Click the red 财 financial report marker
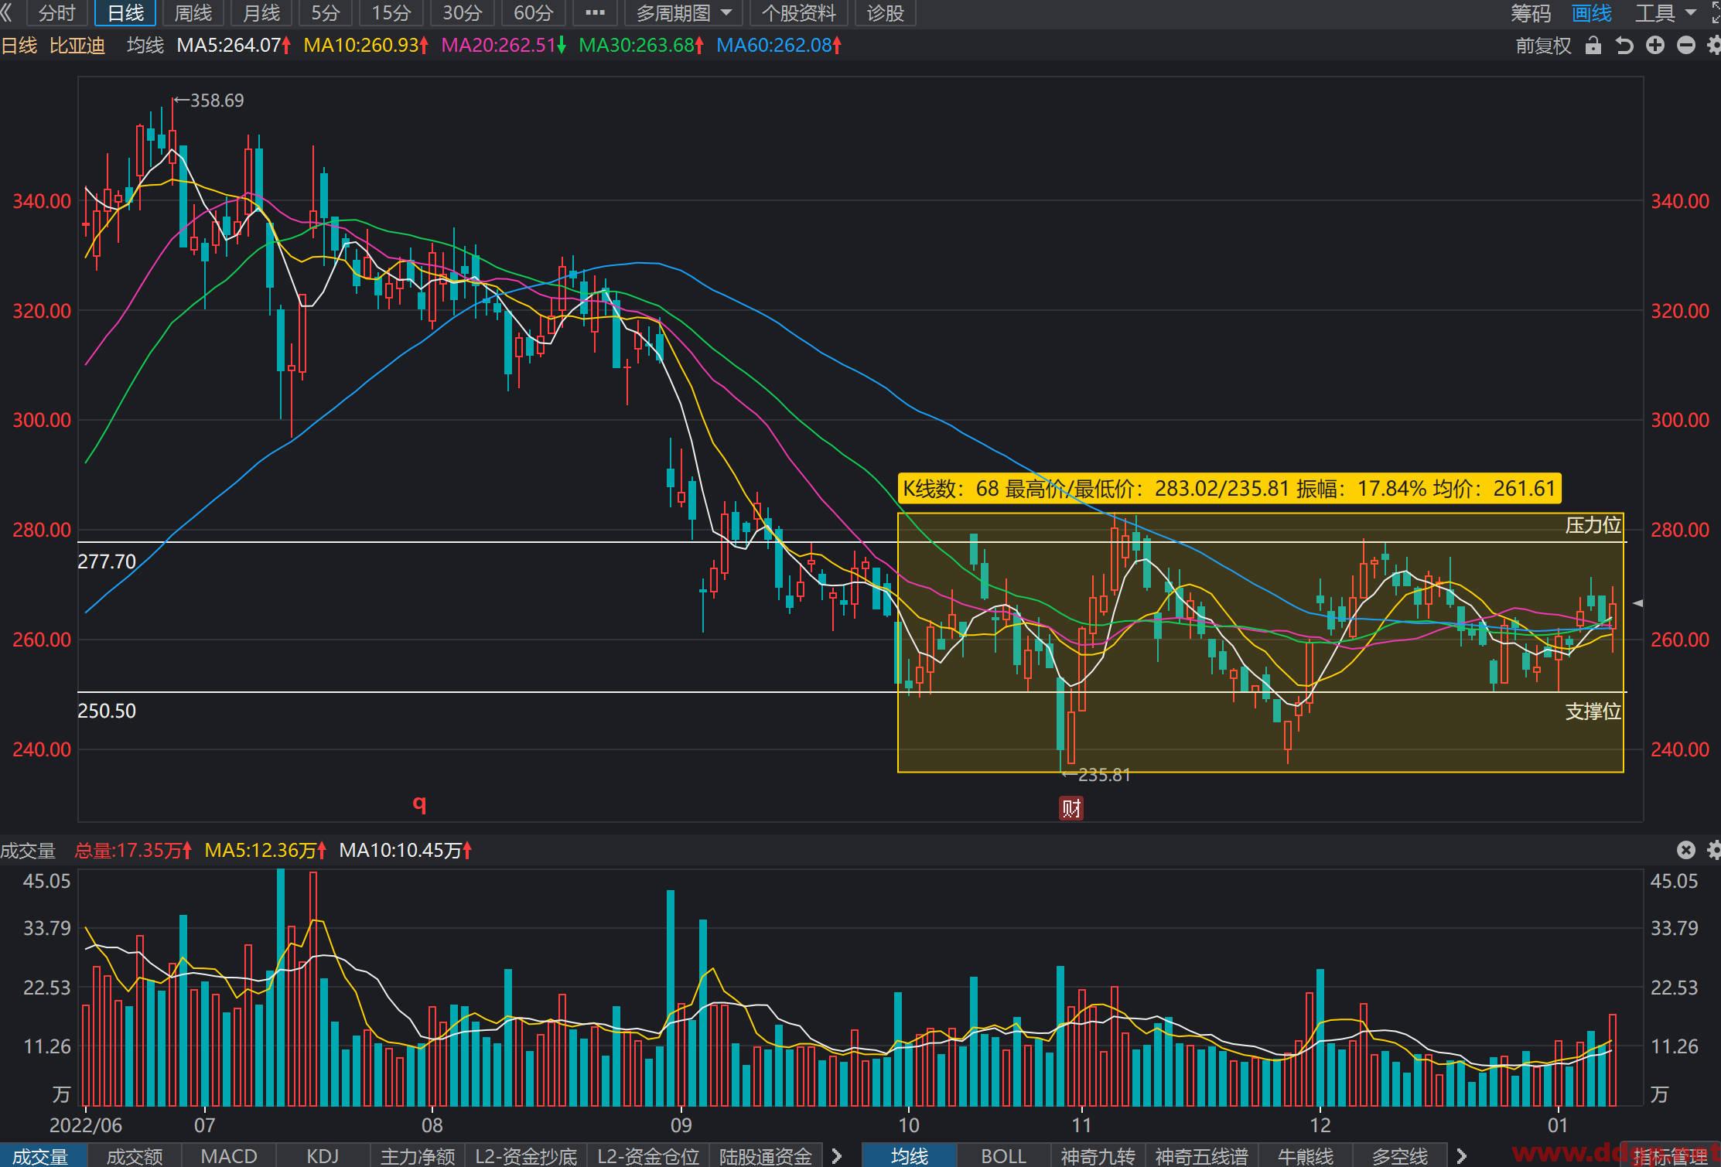Image resolution: width=1721 pixels, height=1167 pixels. (1071, 809)
